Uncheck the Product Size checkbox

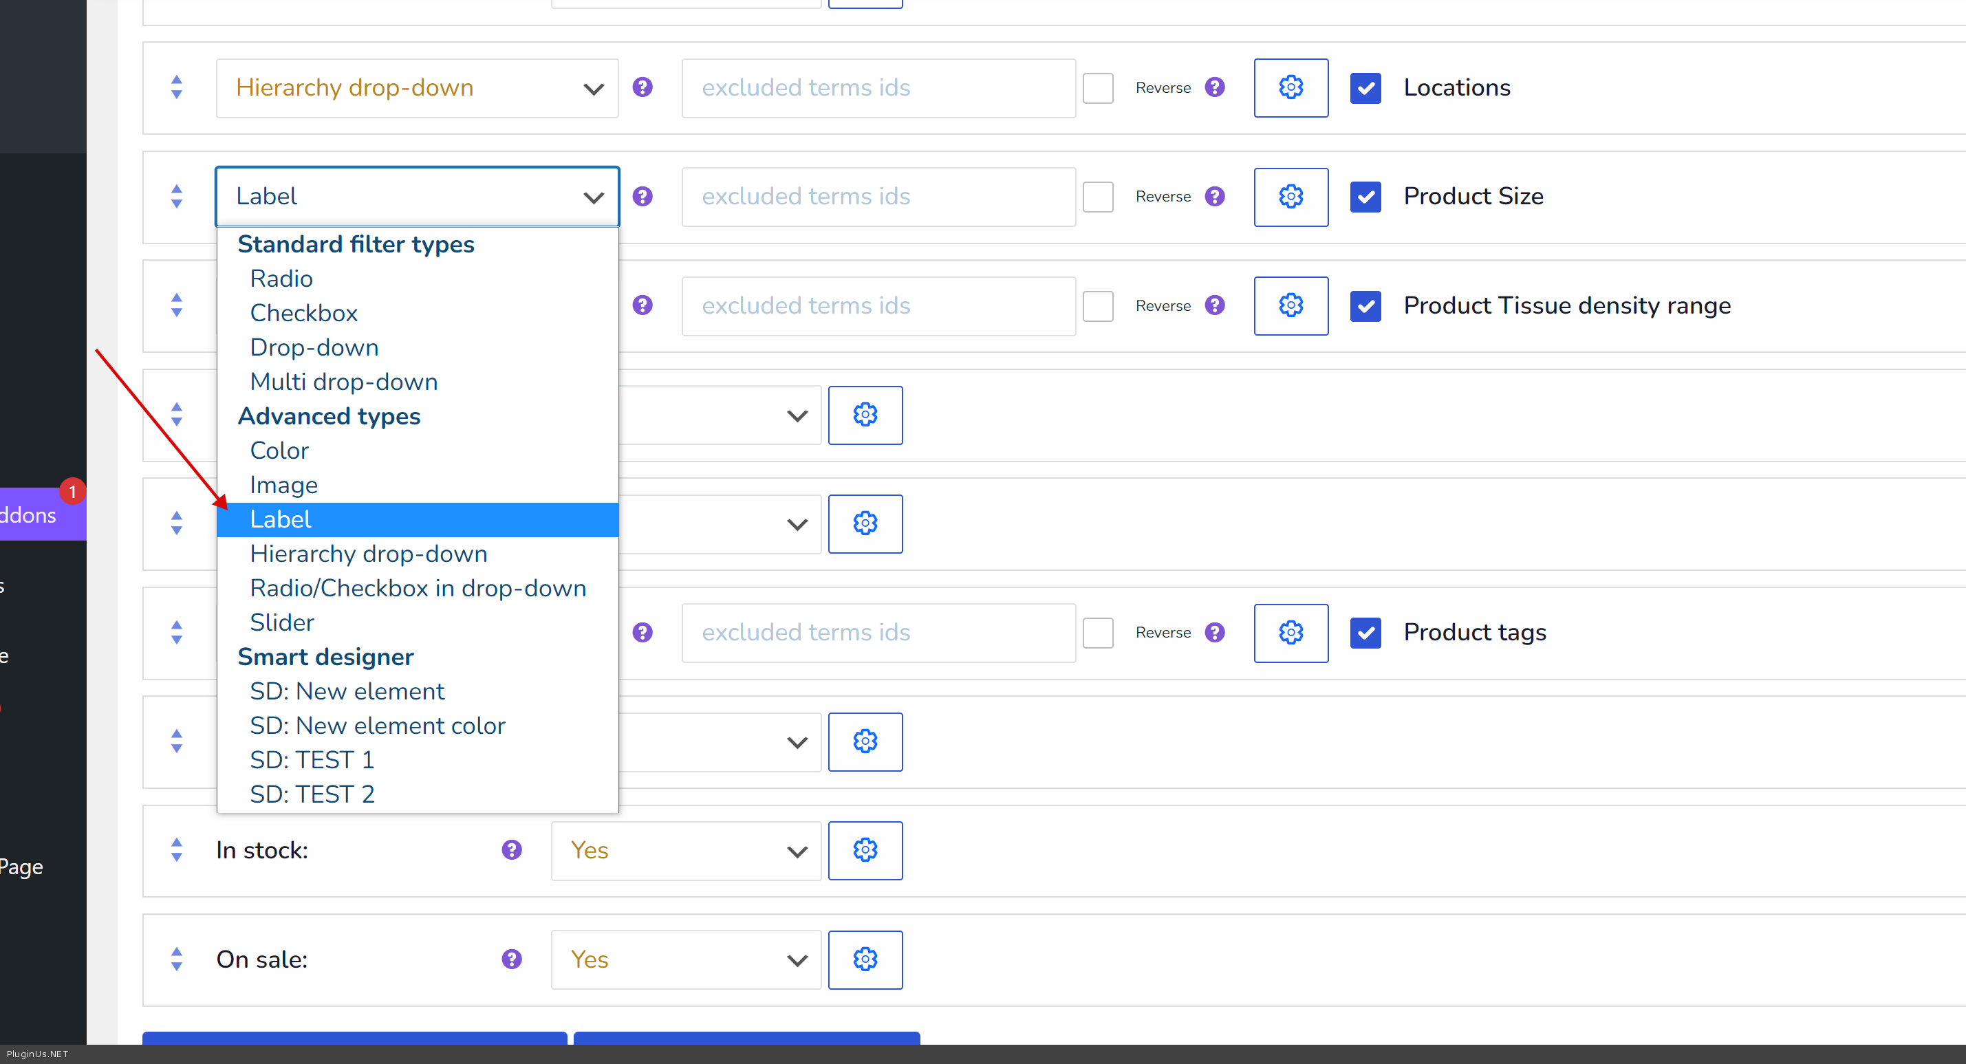(x=1365, y=197)
